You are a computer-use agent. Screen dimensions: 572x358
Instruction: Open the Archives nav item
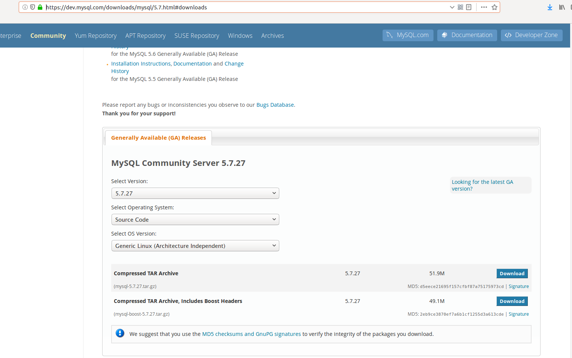click(273, 36)
